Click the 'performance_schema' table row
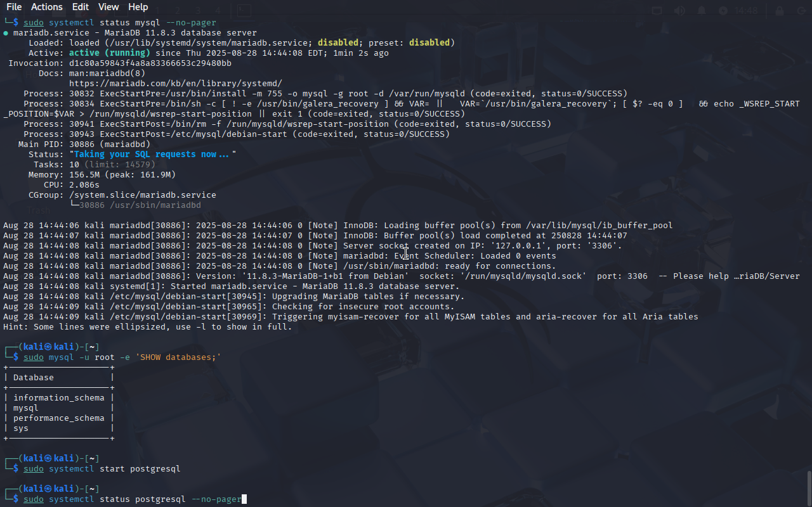 [59, 418]
